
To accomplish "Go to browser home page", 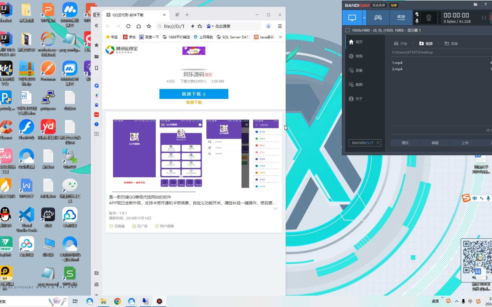I will coord(139,26).
